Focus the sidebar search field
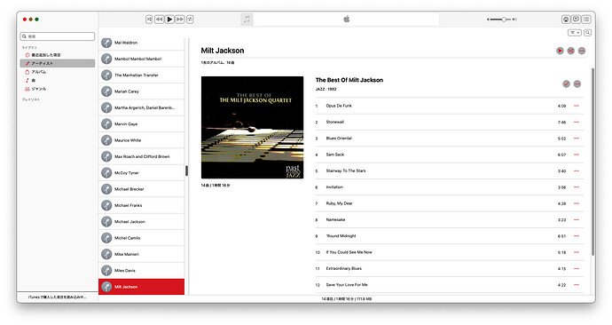 tap(58, 36)
